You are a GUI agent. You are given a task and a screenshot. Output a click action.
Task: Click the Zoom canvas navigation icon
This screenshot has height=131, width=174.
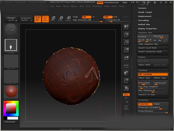[x=126, y=35]
